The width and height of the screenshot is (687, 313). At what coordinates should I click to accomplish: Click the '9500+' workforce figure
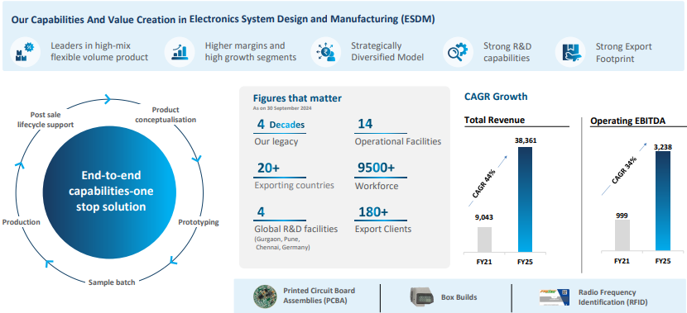(x=376, y=168)
